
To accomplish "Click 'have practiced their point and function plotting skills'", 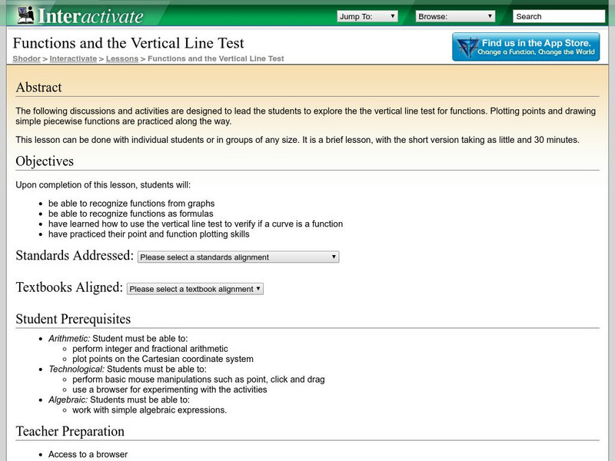I will point(148,234).
